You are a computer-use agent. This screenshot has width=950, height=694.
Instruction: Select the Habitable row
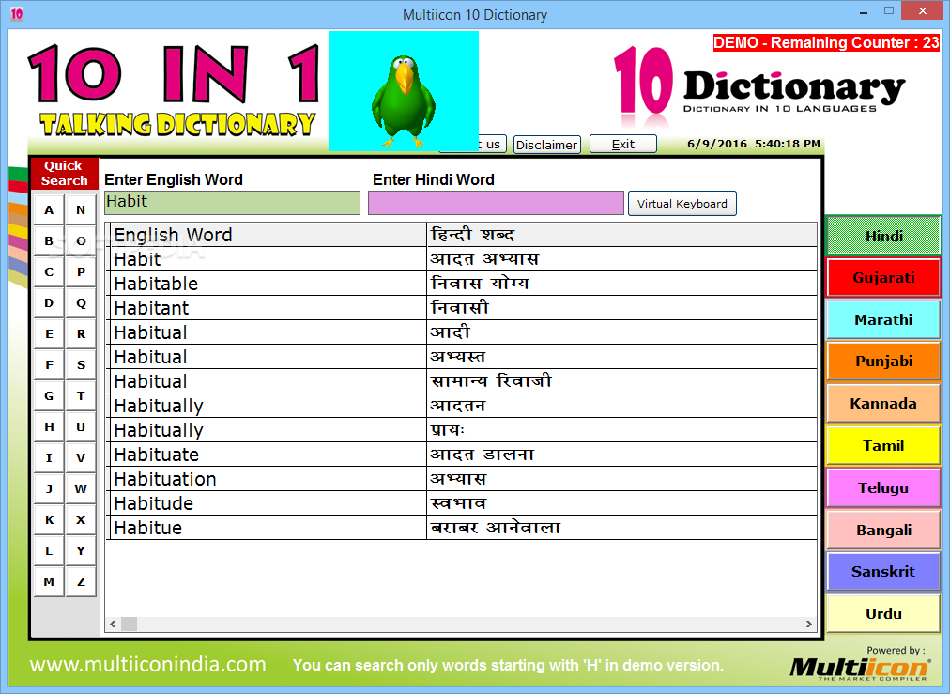[462, 284]
